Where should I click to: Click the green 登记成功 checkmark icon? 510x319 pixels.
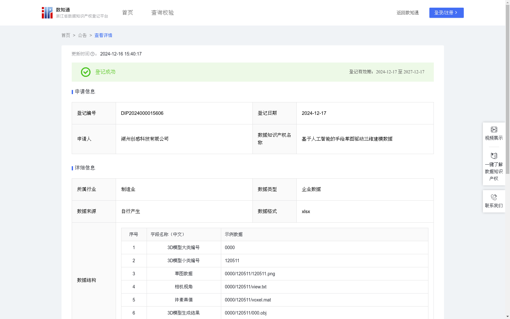point(85,72)
